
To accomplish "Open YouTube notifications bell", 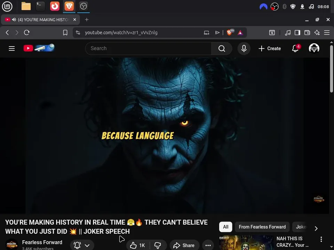I will click(x=295, y=49).
